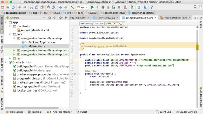Debug app with the bug icon

(x=103, y=7)
